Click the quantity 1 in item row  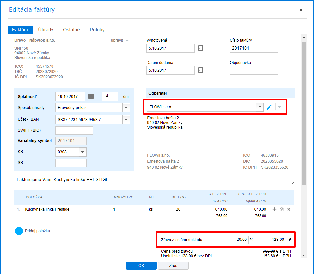click(114, 209)
